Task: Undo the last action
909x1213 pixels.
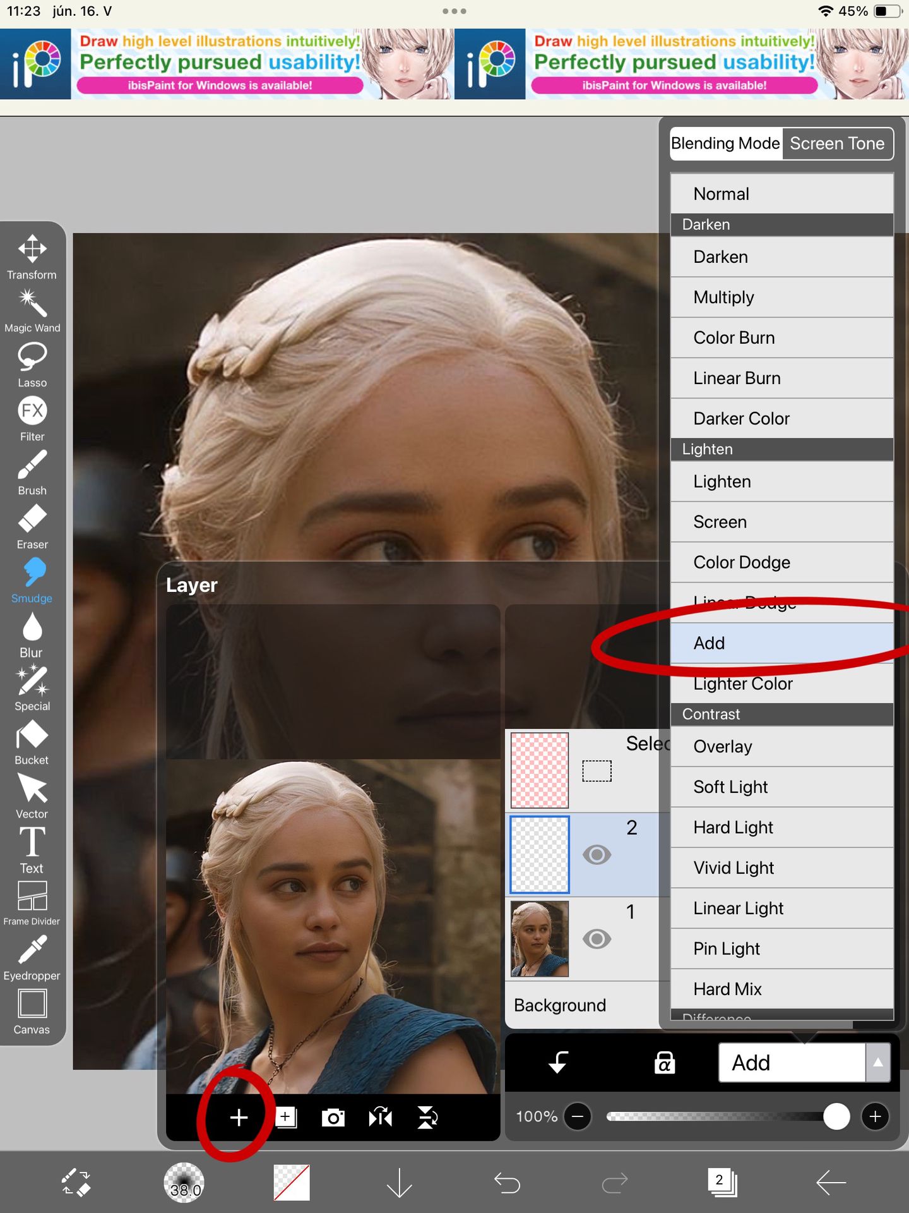Action: point(507,1182)
